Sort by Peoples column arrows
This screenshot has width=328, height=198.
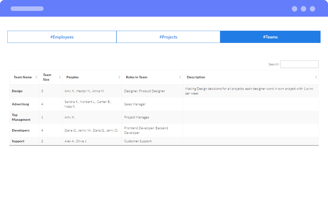[119, 77]
